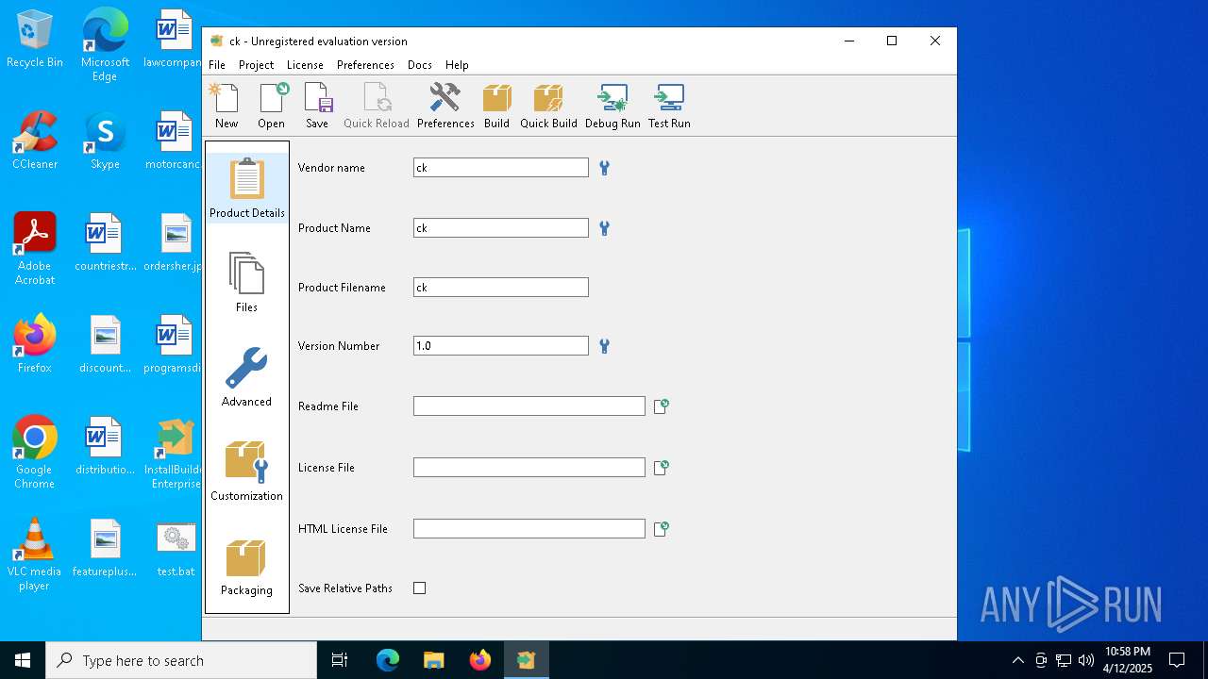Click the Product Filename input field
The image size is (1208, 679).
501,288
